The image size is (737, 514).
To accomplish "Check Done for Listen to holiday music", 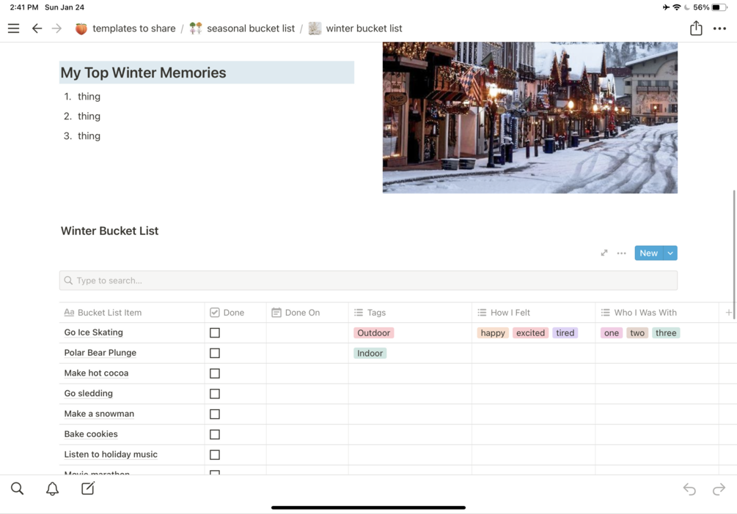I will (215, 455).
